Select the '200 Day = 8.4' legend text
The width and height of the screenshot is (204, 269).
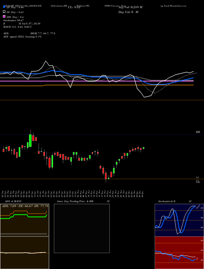coord(15,17)
